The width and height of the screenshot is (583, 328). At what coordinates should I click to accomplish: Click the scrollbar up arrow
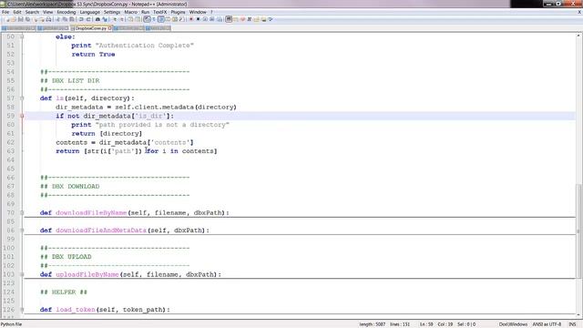[x=578, y=36]
